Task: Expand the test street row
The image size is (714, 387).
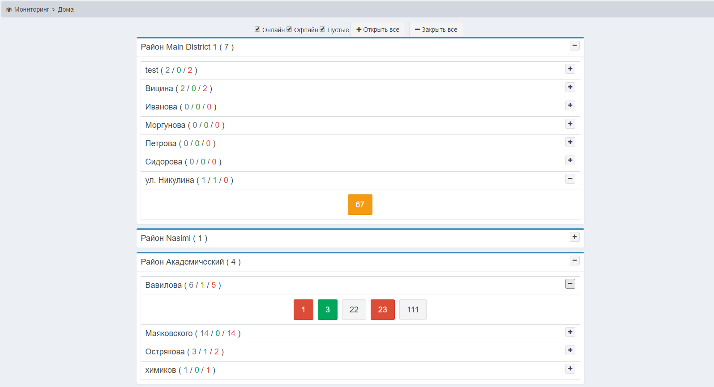Action: 570,69
